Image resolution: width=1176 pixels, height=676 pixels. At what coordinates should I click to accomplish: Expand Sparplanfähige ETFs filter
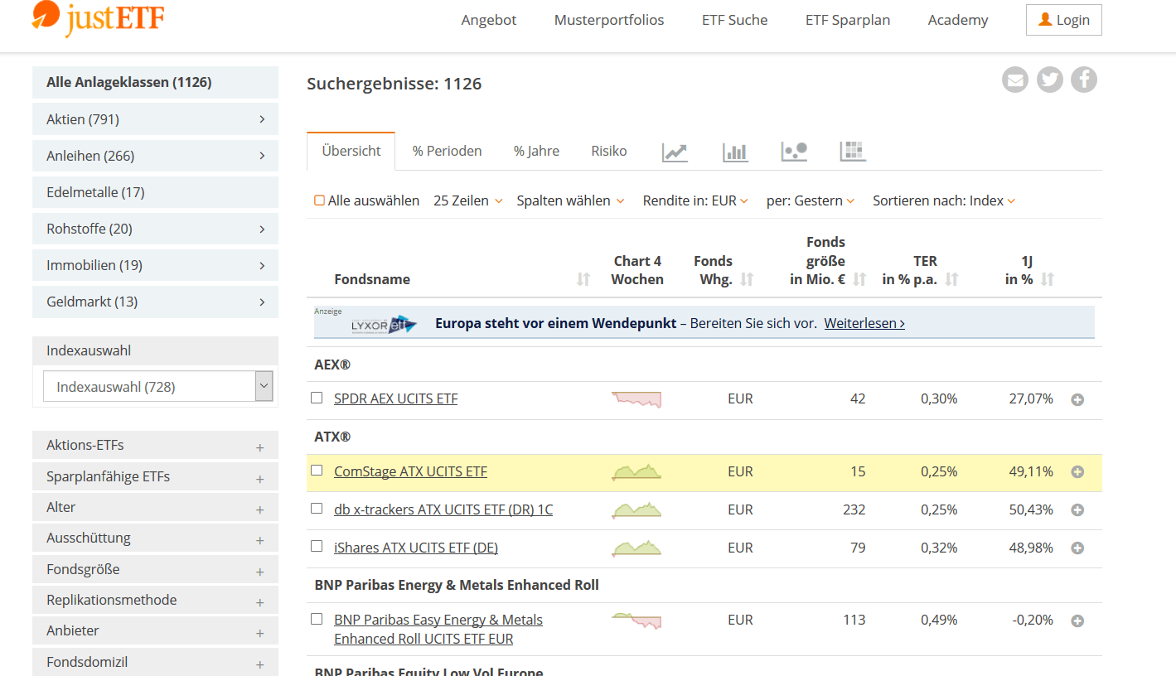[156, 477]
